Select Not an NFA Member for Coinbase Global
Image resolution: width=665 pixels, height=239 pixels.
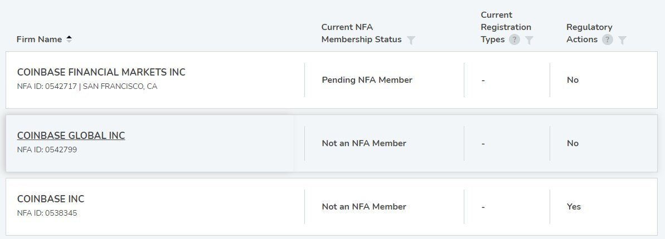pyautogui.click(x=364, y=143)
